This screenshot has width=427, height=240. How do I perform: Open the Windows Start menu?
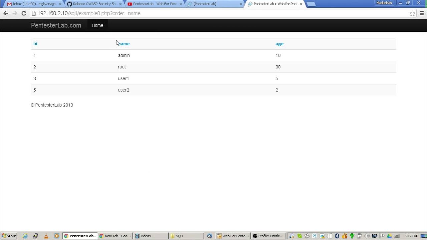click(x=9, y=236)
